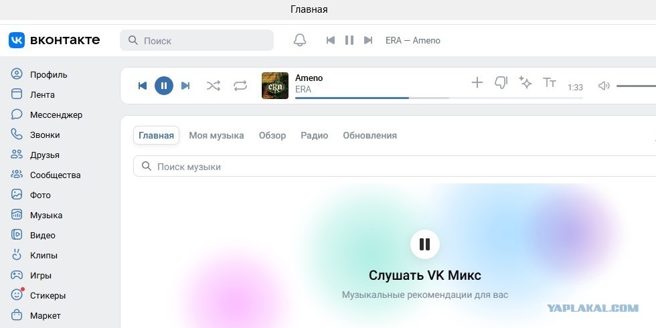Screen dimensions: 656x328
Task: Open 'Сообщества' in the sidebar
Action: click(46, 175)
